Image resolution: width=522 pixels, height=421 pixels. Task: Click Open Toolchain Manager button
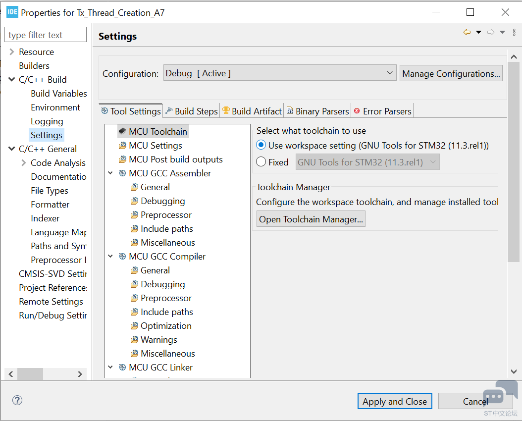pos(311,219)
